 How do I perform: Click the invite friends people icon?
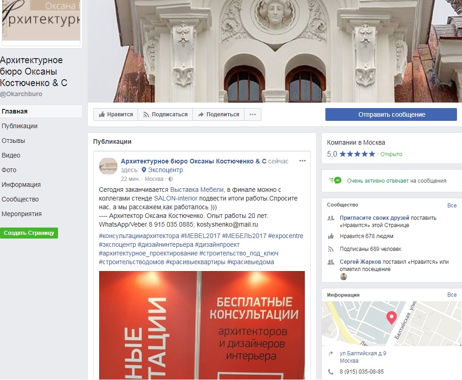[331, 218]
